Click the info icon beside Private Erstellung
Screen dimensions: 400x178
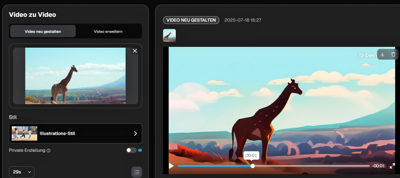click(49, 150)
